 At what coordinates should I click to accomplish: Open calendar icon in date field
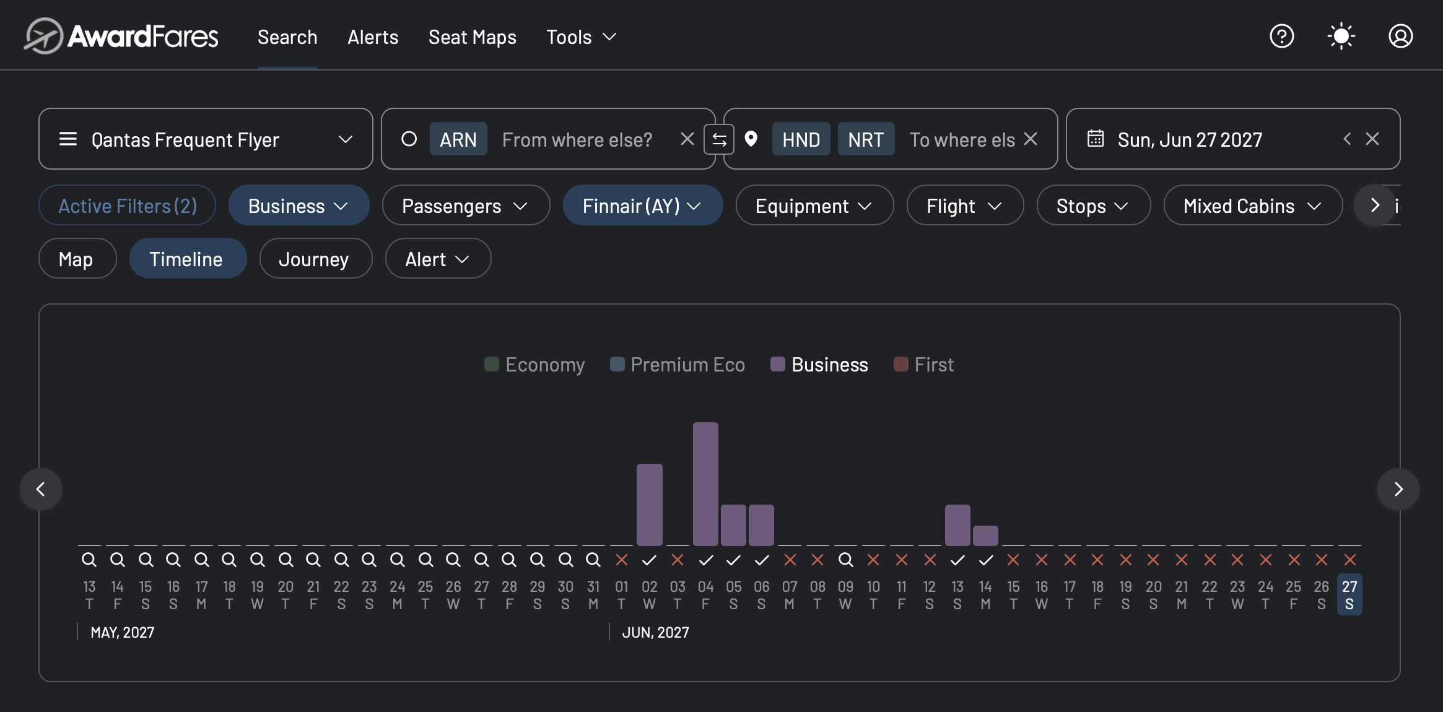tap(1096, 139)
